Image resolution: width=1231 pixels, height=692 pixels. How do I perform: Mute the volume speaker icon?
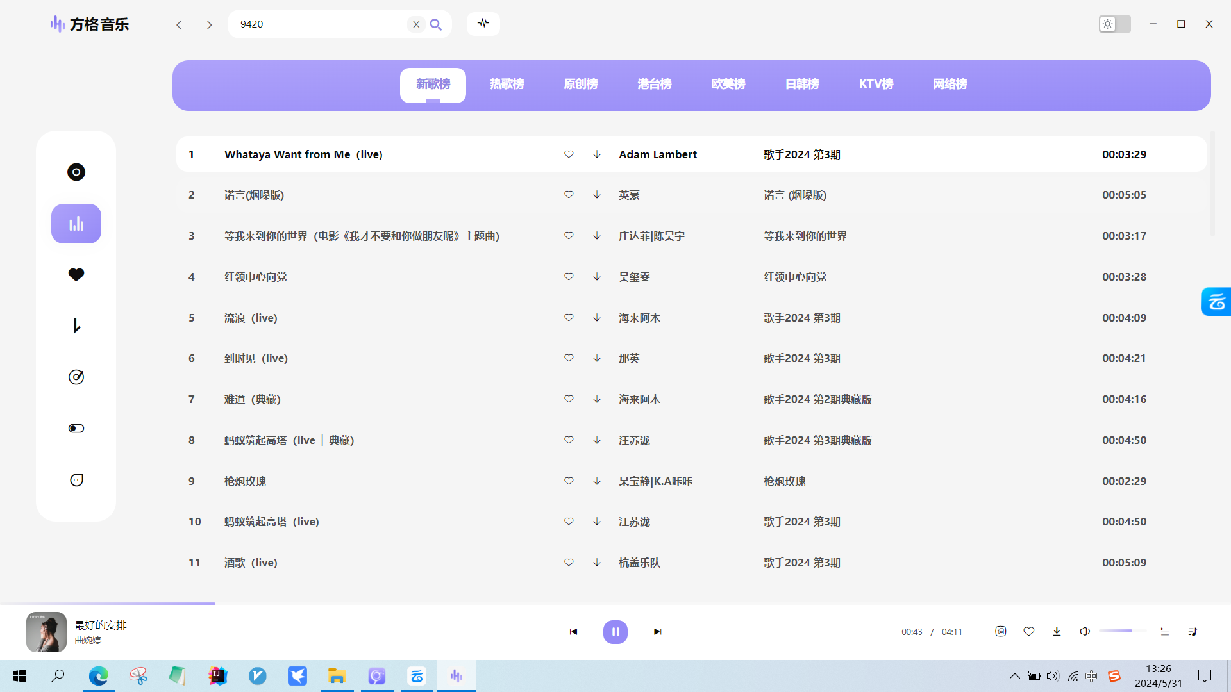[1084, 631]
